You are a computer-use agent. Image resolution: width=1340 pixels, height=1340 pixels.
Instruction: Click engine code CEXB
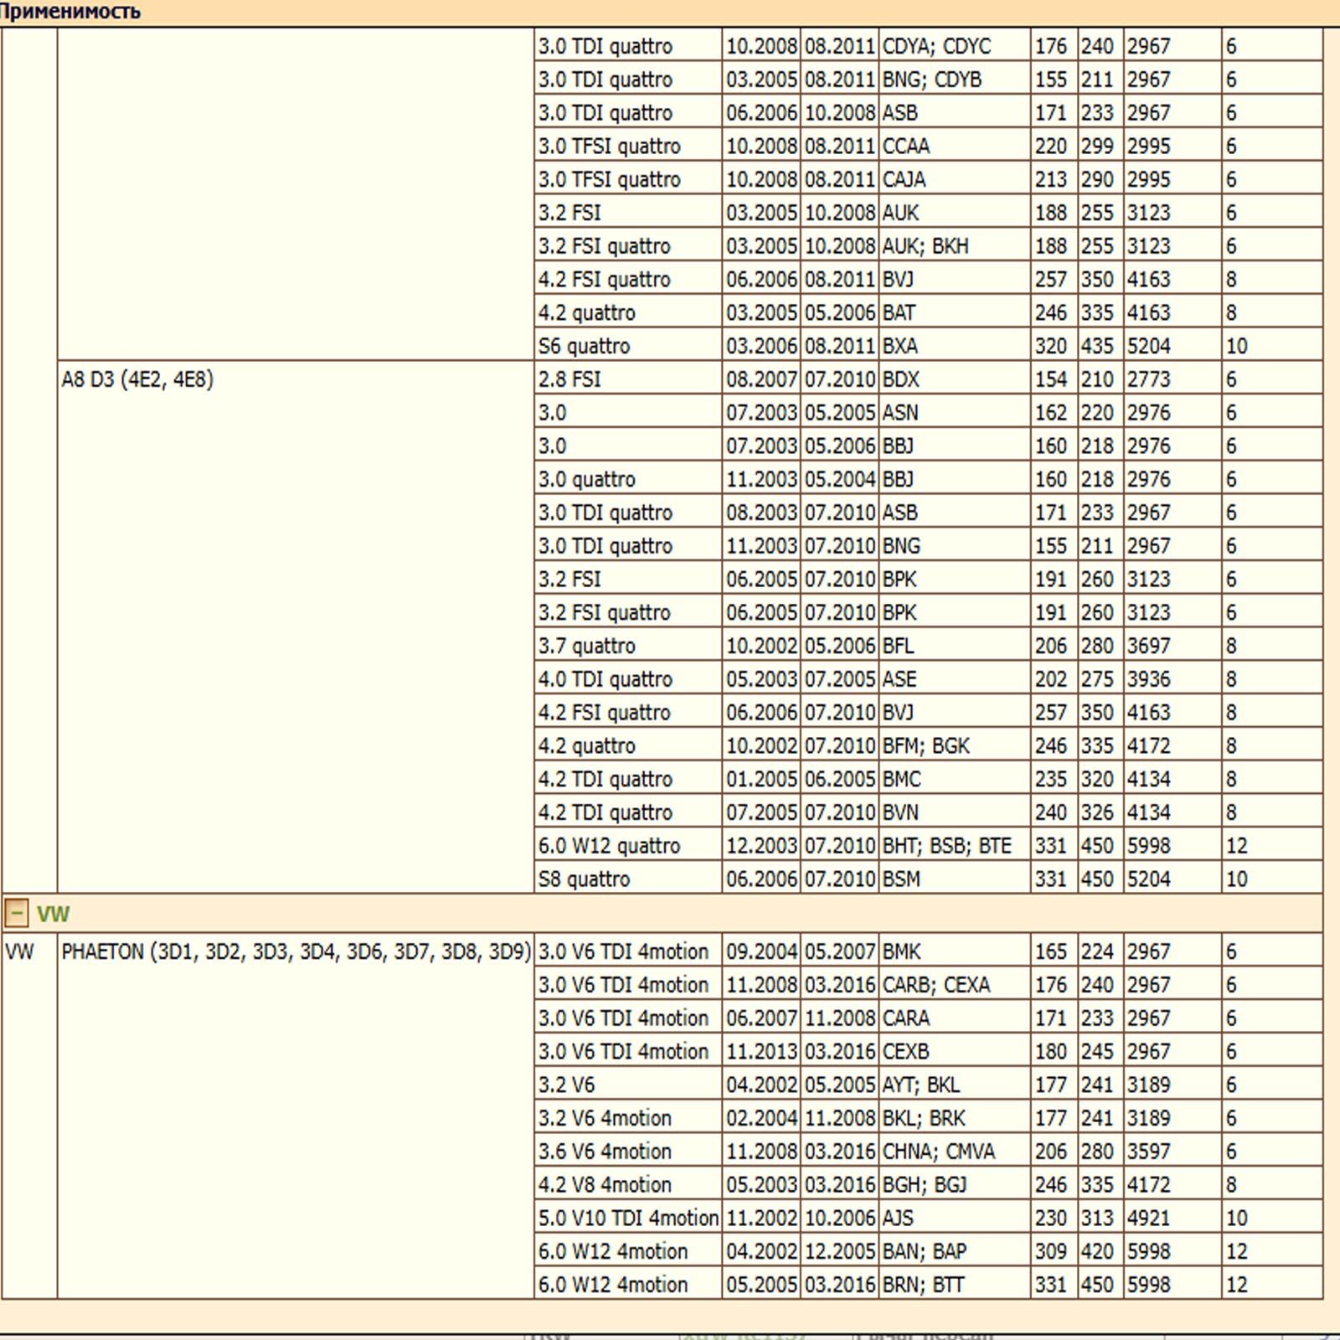click(x=905, y=1051)
